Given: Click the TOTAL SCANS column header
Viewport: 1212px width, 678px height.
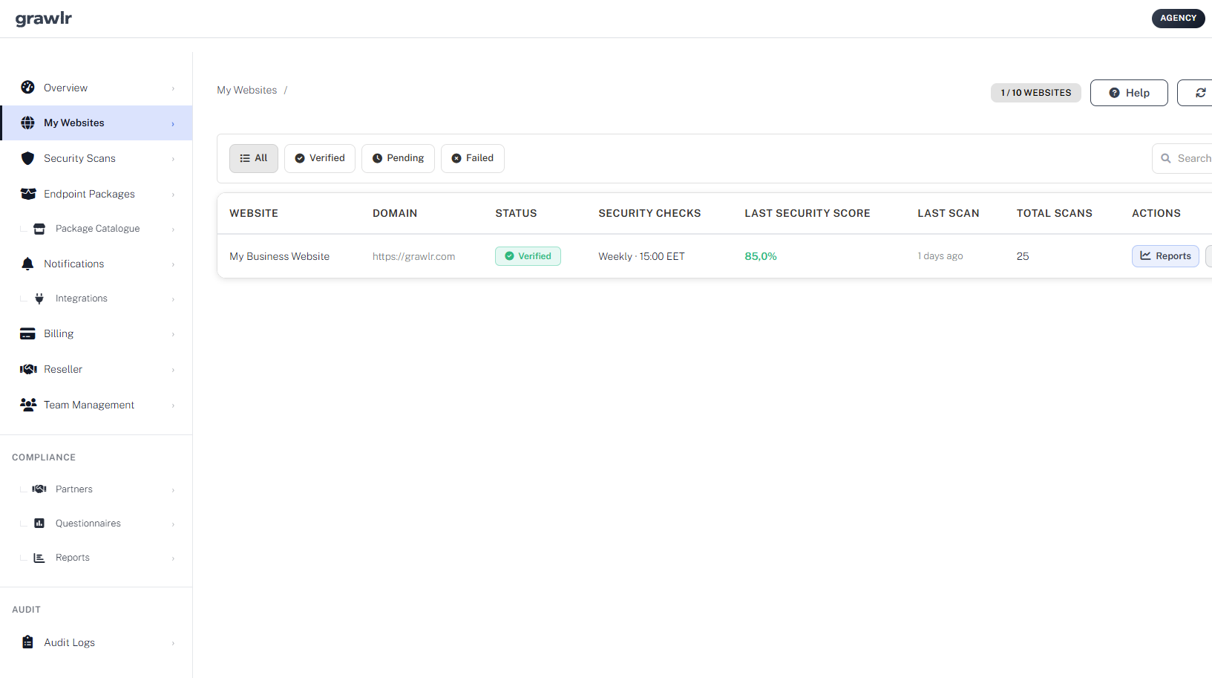Looking at the screenshot, I should [x=1055, y=213].
